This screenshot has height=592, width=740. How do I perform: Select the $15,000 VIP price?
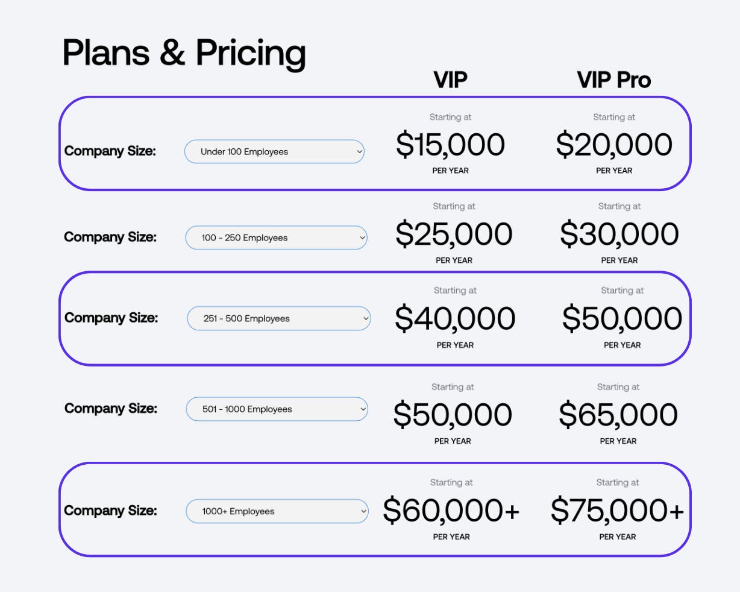tap(450, 145)
